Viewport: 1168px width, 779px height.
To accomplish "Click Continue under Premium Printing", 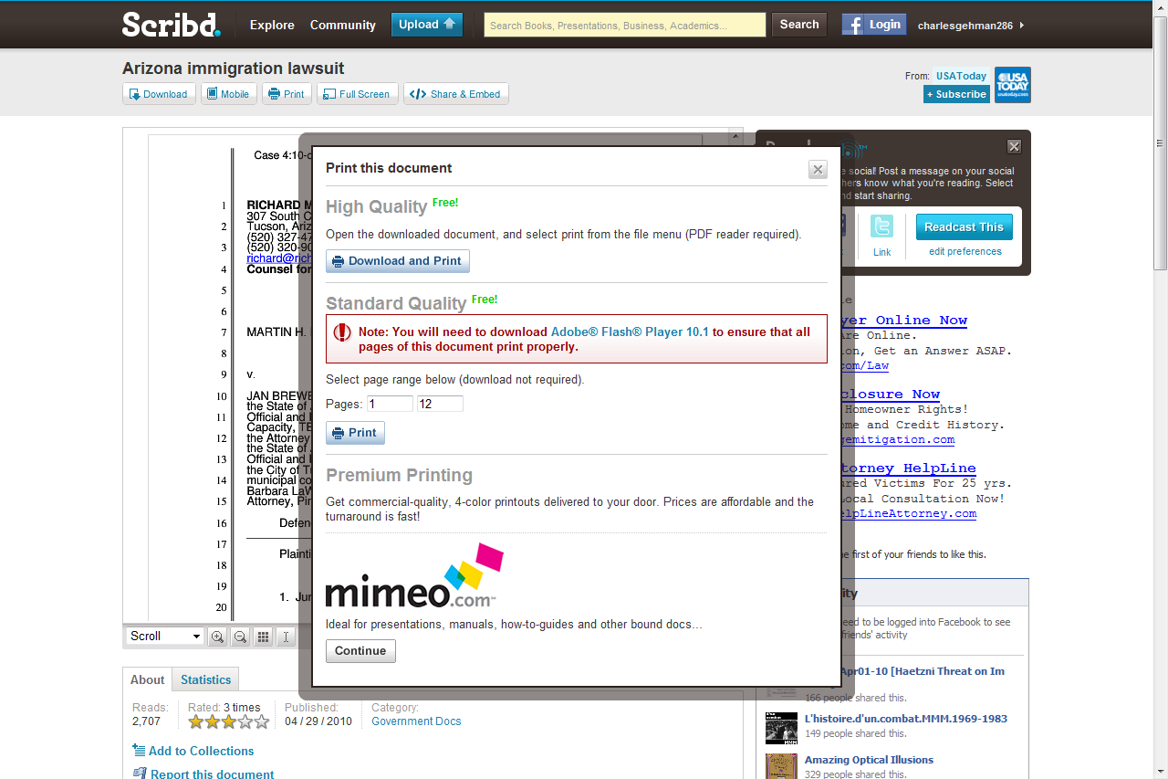I will point(360,651).
